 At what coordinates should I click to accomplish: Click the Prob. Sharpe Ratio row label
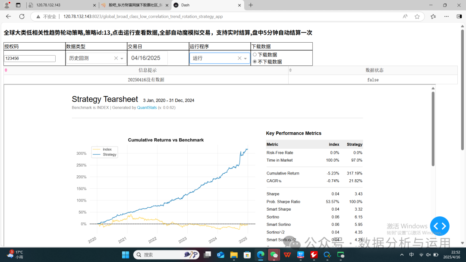(283, 202)
